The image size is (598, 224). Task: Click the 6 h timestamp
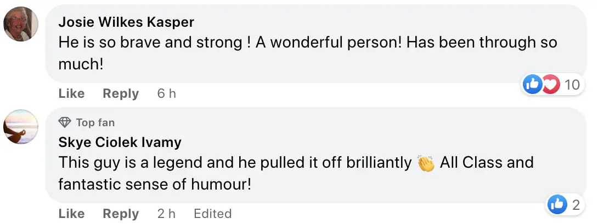pyautogui.click(x=166, y=94)
